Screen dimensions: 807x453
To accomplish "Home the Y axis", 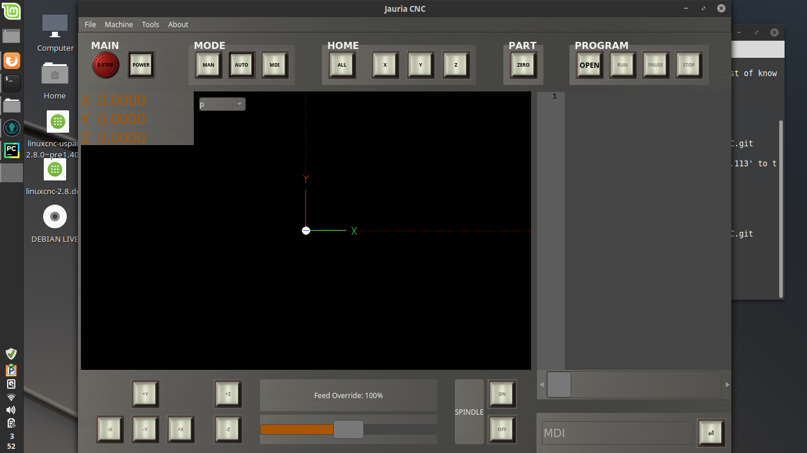I will (421, 65).
